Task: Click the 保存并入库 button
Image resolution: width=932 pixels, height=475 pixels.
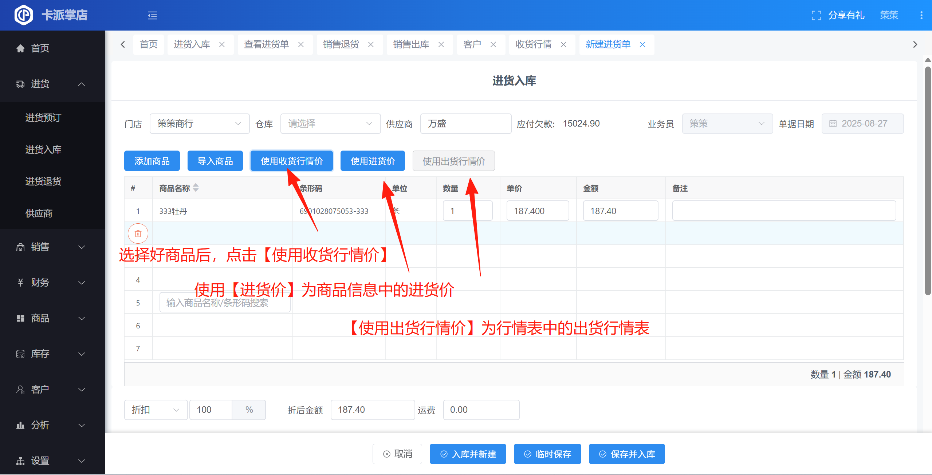Action: pos(626,454)
